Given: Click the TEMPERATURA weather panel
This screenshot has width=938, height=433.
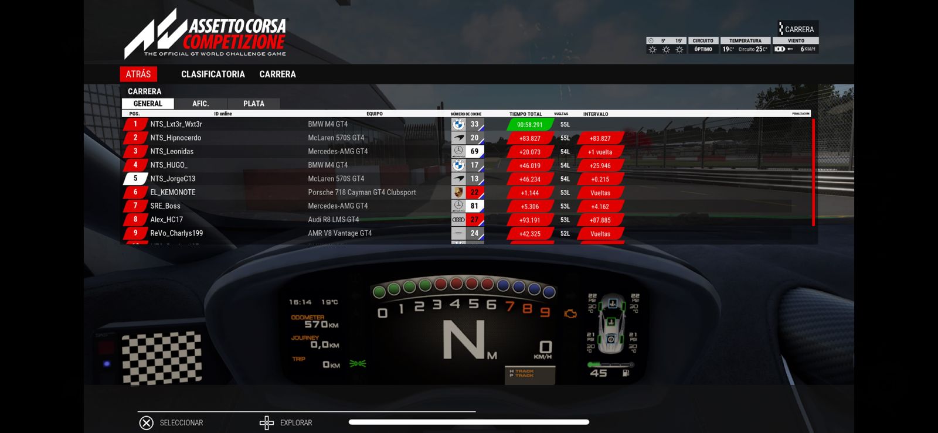Looking at the screenshot, I should tap(745, 45).
